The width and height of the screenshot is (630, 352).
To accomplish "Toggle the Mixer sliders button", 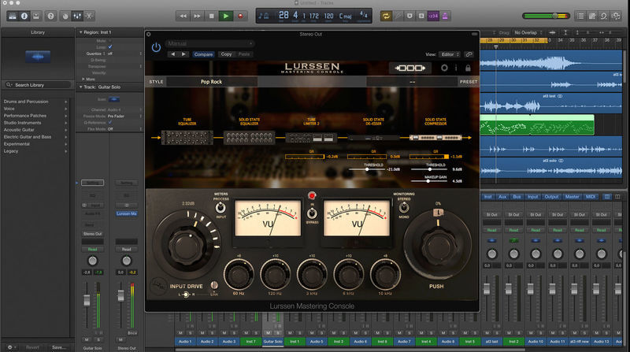I will point(77,16).
